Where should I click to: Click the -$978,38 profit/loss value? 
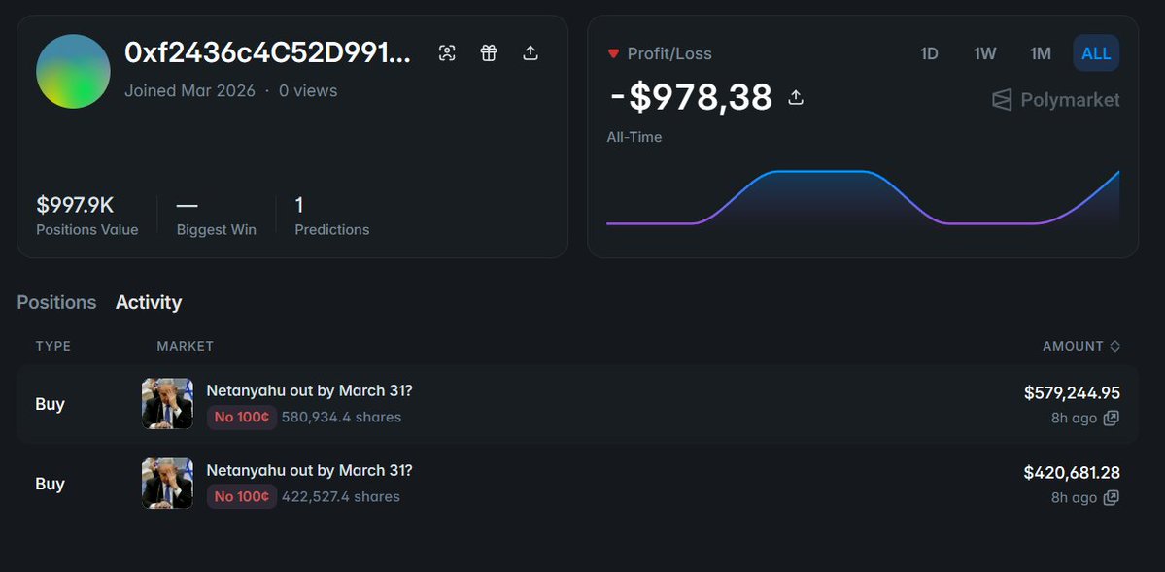[x=690, y=97]
